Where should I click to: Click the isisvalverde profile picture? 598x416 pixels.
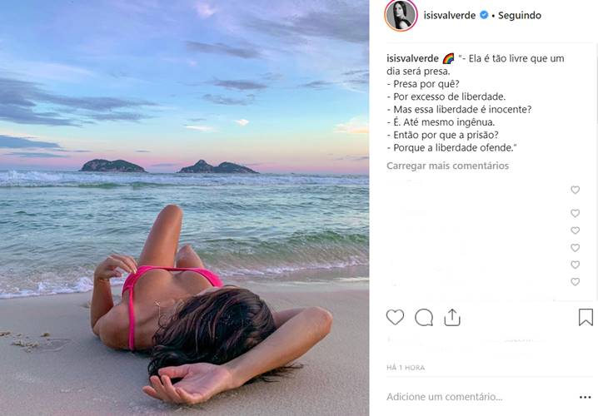click(x=401, y=15)
